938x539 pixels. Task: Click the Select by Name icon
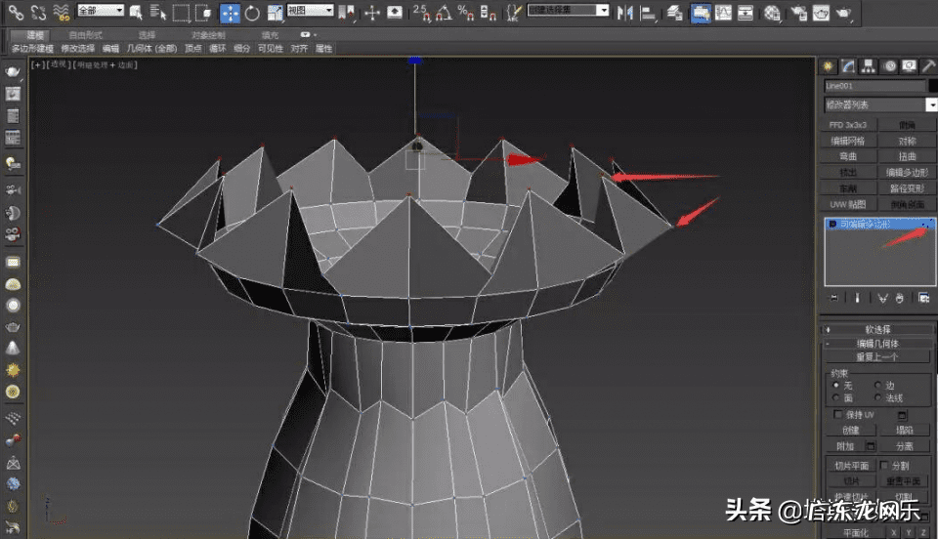click(x=156, y=13)
